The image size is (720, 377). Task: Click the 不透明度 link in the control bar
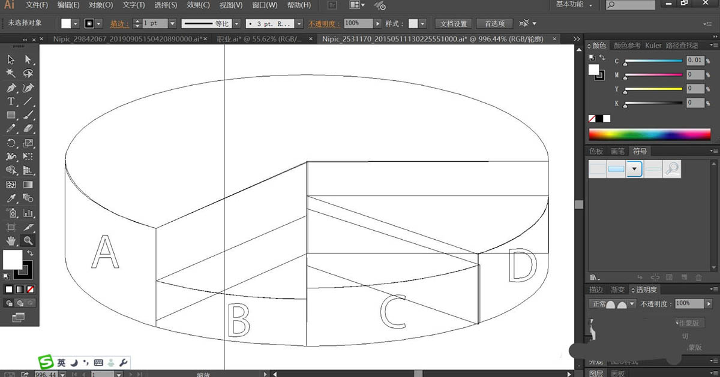click(x=323, y=23)
